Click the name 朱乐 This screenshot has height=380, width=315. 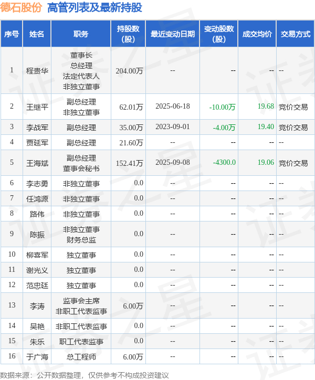pos(37,342)
